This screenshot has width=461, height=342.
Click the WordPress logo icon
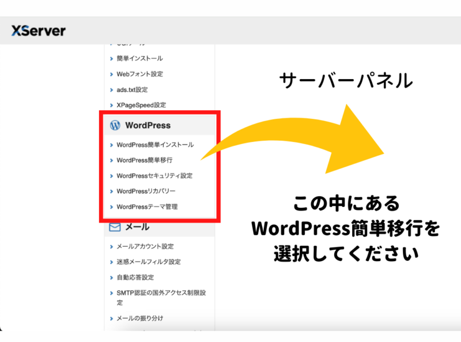pyautogui.click(x=115, y=125)
